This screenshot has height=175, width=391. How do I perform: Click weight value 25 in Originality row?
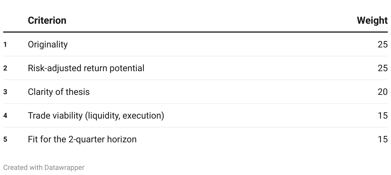point(383,44)
